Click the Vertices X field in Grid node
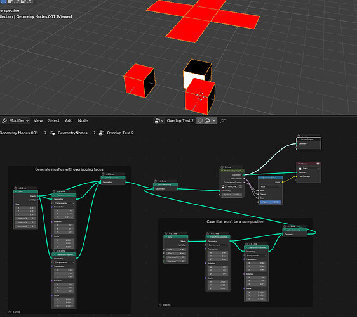 tap(176, 257)
